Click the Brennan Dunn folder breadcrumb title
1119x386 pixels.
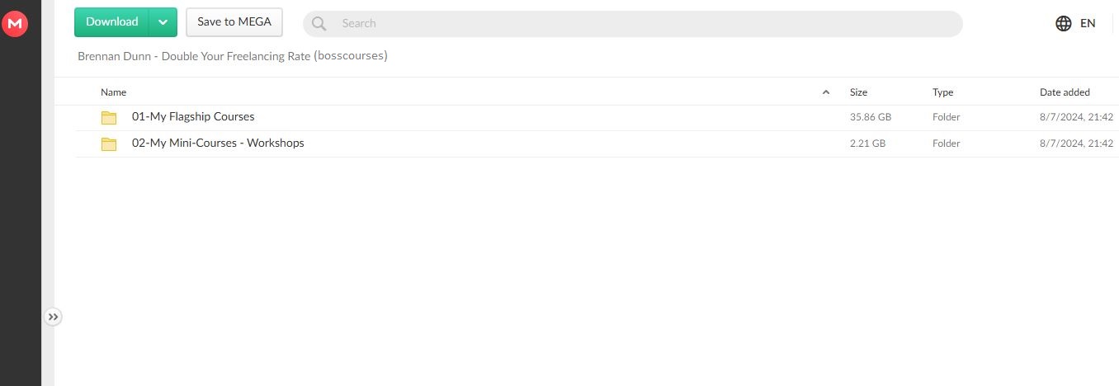233,56
